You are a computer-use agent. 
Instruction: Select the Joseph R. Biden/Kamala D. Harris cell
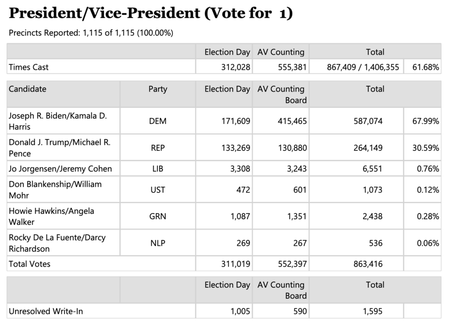click(58, 121)
